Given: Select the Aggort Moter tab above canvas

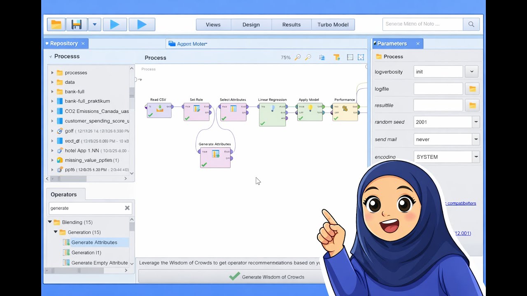Looking at the screenshot, I should point(189,44).
